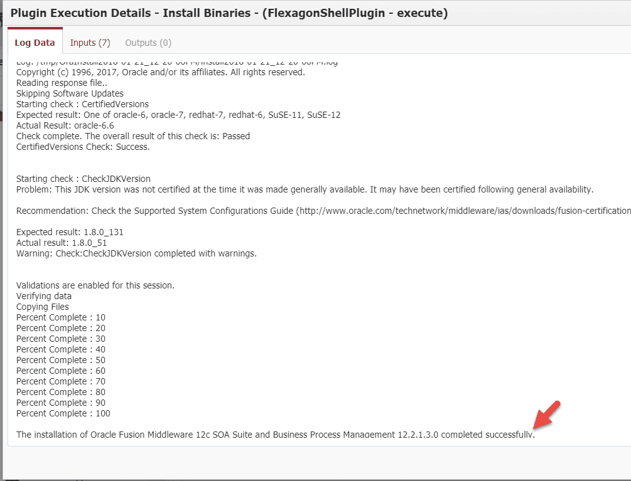This screenshot has width=631, height=481.
Task: Click the 'Skipping Software Updates' log line
Action: click(x=70, y=93)
